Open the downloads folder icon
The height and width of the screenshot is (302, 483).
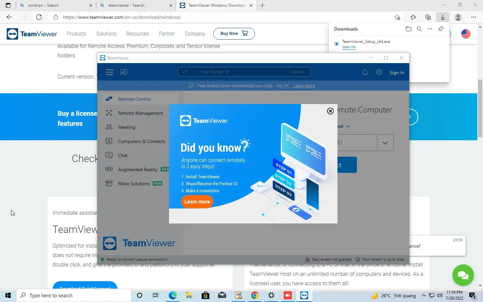pyautogui.click(x=408, y=29)
